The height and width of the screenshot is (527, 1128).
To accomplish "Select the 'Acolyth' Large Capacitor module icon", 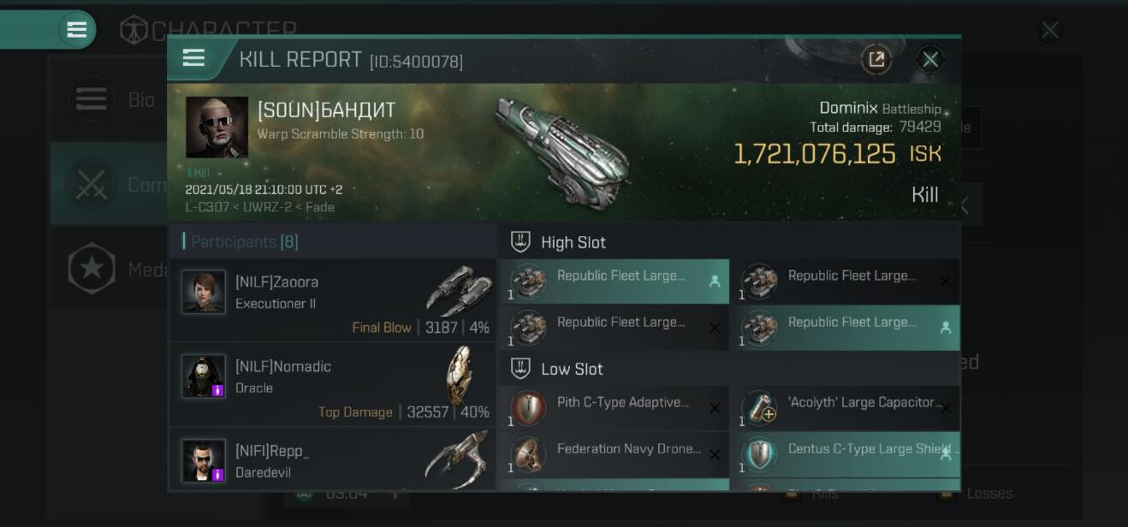I will (x=759, y=408).
